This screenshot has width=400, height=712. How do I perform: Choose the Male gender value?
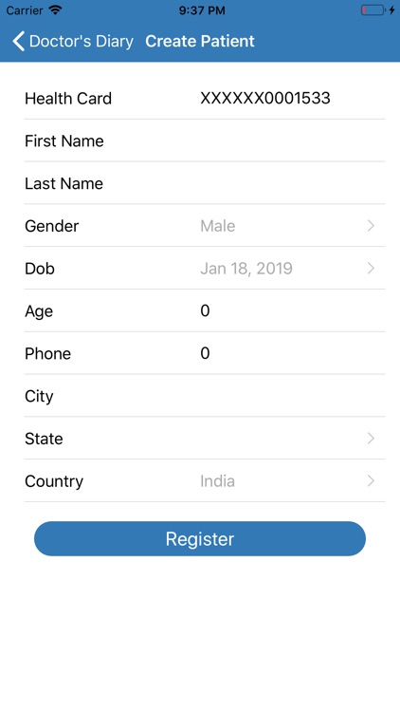[x=218, y=226]
